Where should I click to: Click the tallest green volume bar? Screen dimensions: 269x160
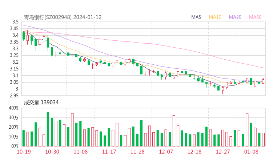[x=48, y=129]
